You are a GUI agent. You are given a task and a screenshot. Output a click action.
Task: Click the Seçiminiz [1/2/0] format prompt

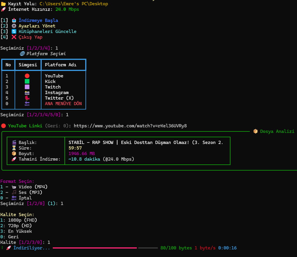point(32,204)
